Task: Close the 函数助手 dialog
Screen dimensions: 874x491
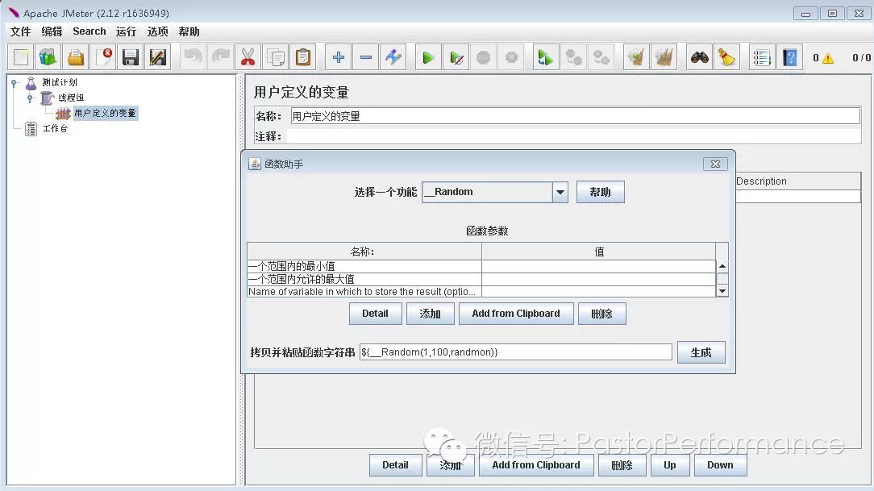Action: point(716,164)
